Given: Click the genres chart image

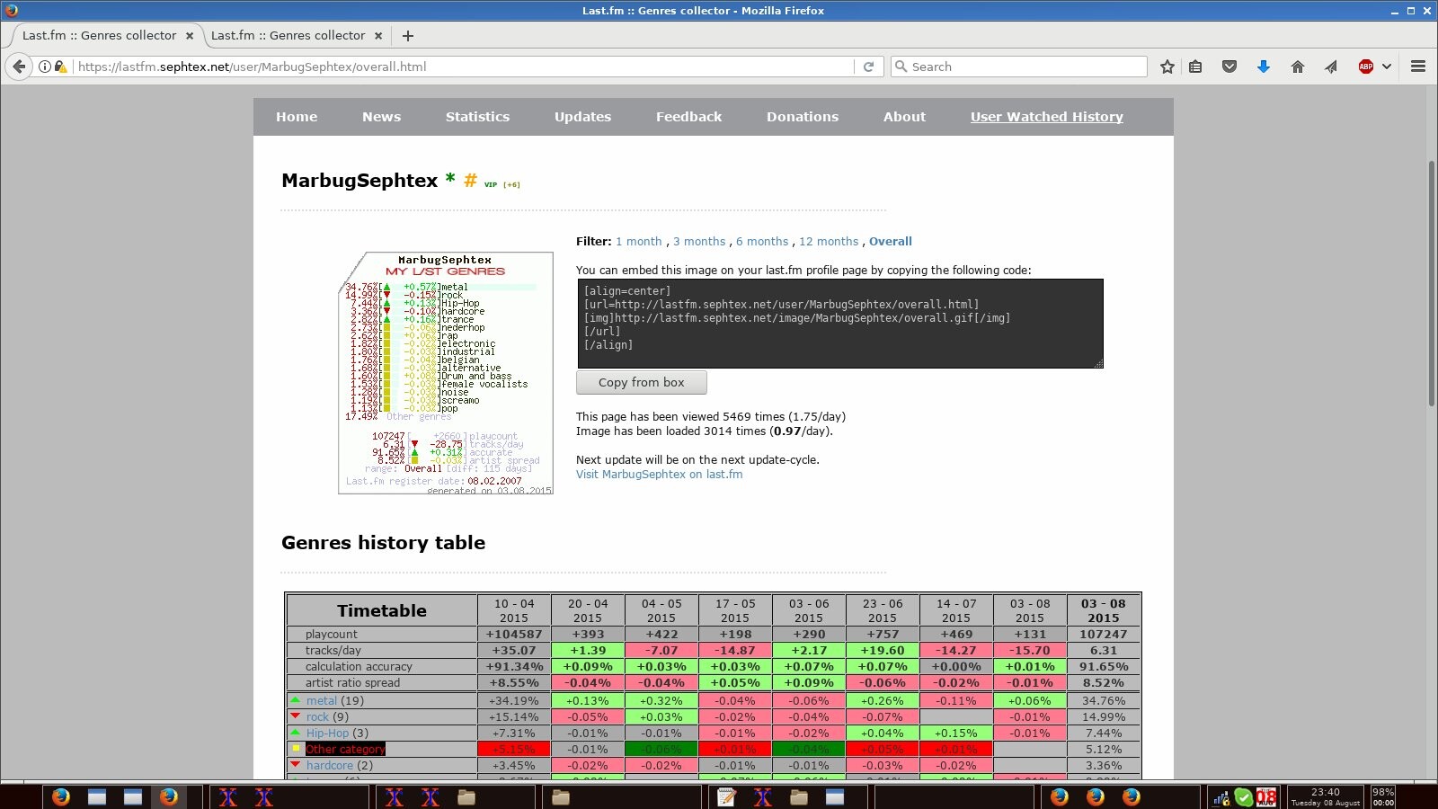Looking at the screenshot, I should pos(446,373).
